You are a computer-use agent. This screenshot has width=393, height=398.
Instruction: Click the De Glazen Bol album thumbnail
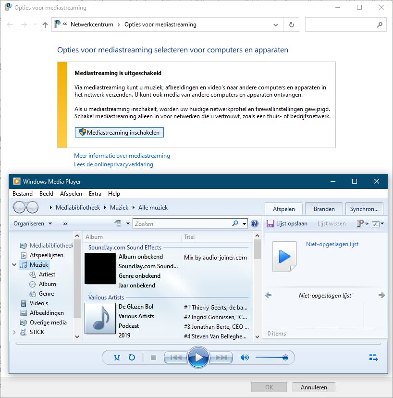100,318
